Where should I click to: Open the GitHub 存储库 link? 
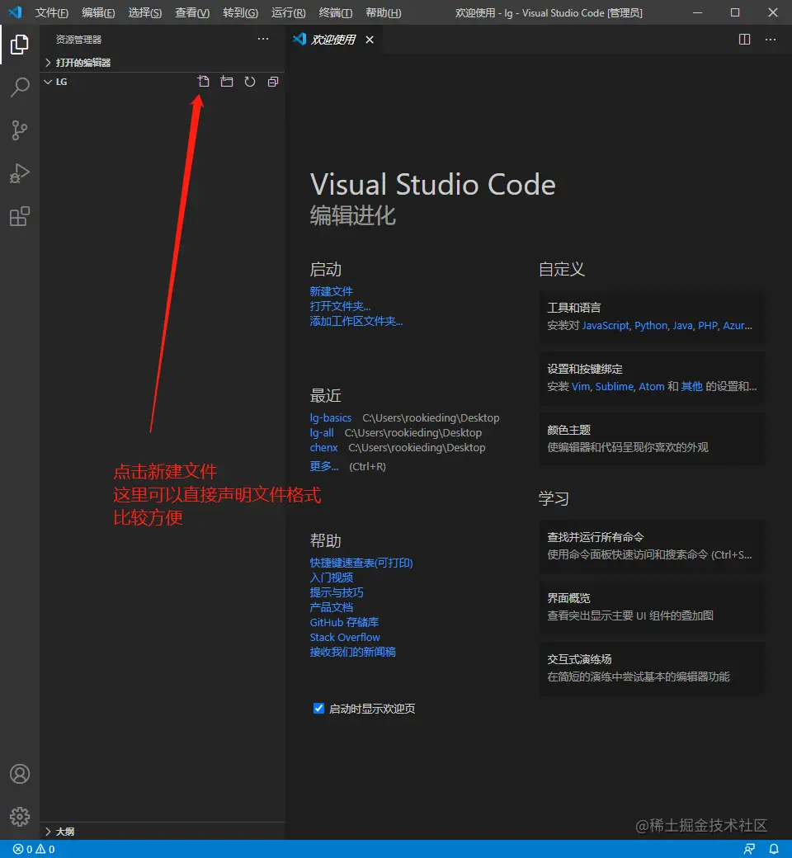[x=344, y=622]
